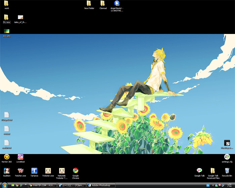
Task: Expand the quick launch overflow chevron
Action: (x=26, y=185)
